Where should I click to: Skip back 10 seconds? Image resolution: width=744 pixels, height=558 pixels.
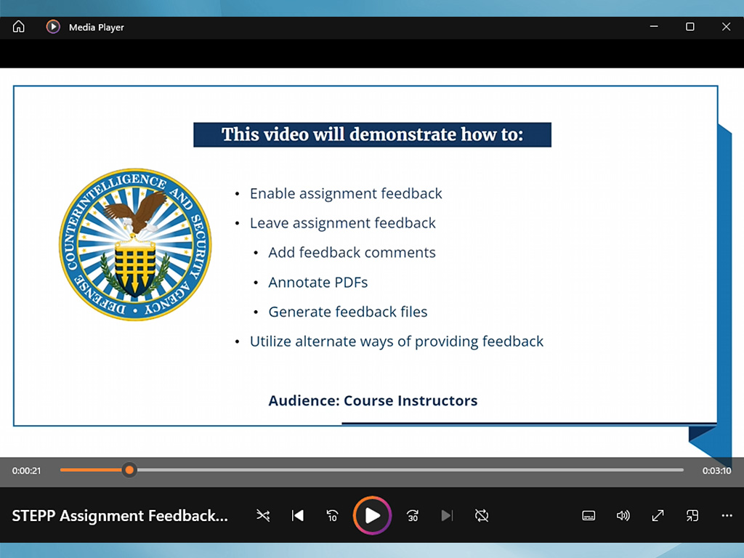332,516
